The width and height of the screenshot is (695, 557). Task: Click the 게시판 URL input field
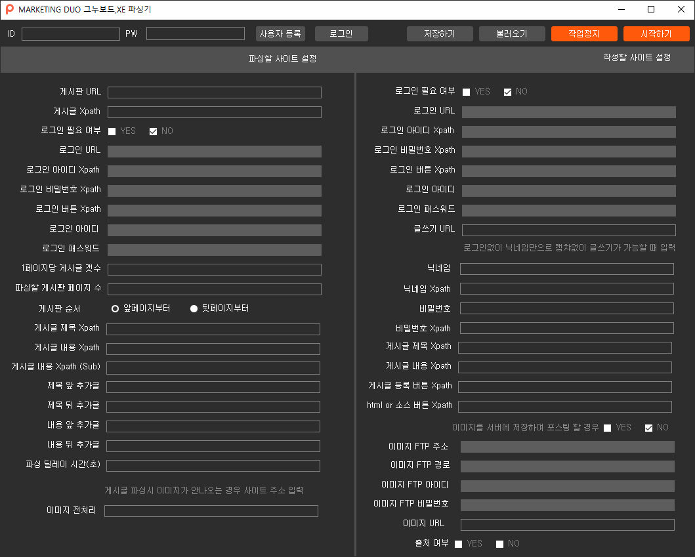(x=215, y=93)
